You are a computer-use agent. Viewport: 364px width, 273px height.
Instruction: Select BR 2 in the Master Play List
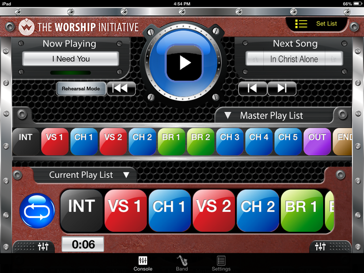tap(201, 141)
